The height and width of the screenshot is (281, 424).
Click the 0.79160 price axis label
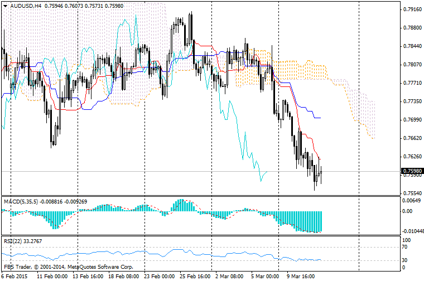coord(412,9)
